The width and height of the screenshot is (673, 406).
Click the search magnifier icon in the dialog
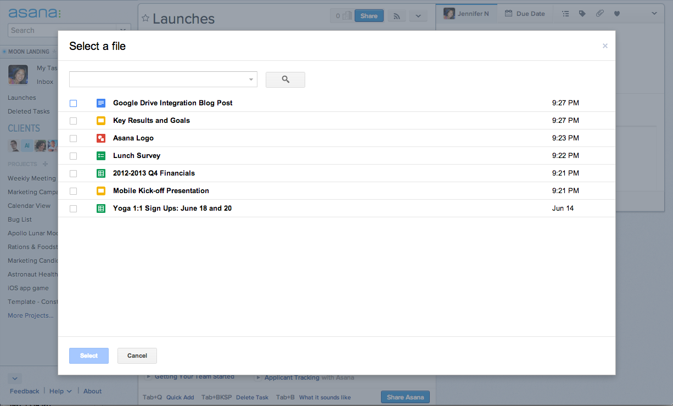tap(285, 79)
